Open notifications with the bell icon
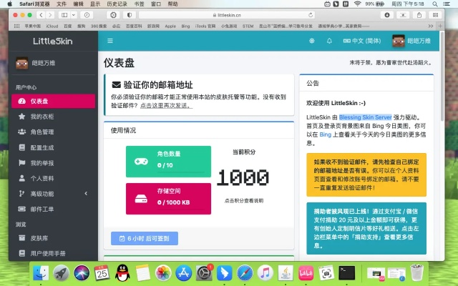 click(x=329, y=41)
